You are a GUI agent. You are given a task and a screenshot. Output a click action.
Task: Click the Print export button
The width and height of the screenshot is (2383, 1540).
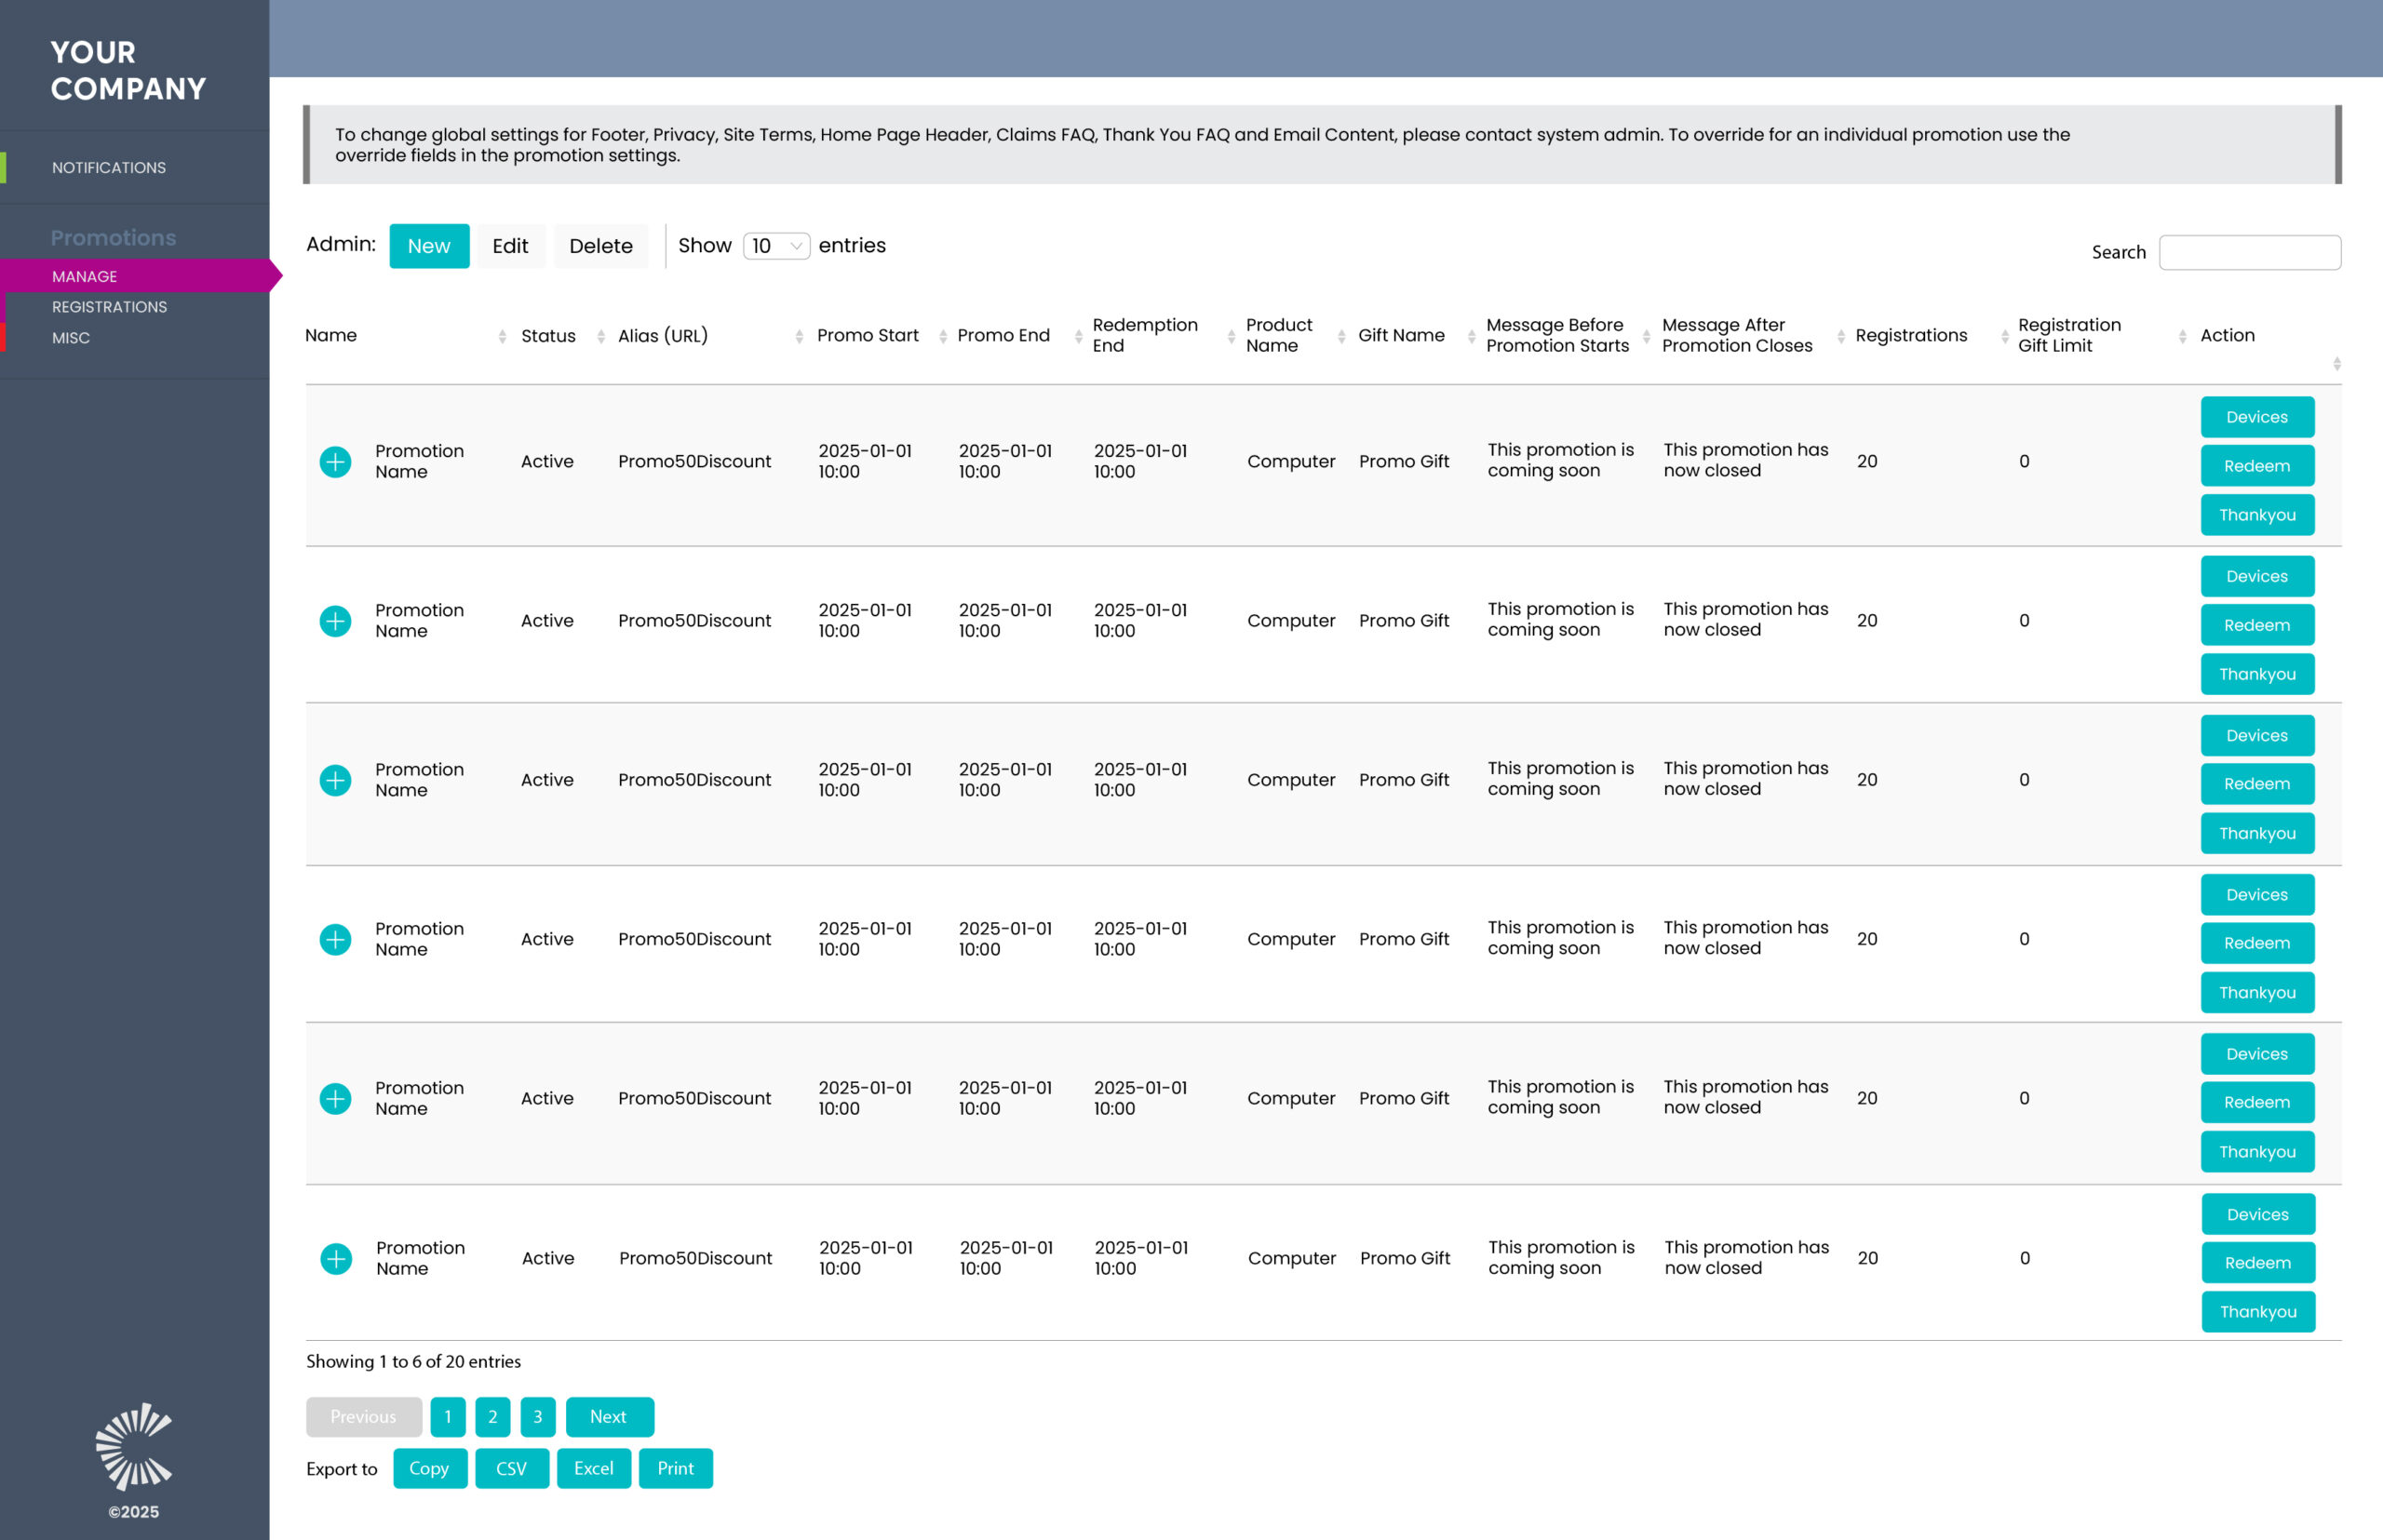click(x=675, y=1468)
